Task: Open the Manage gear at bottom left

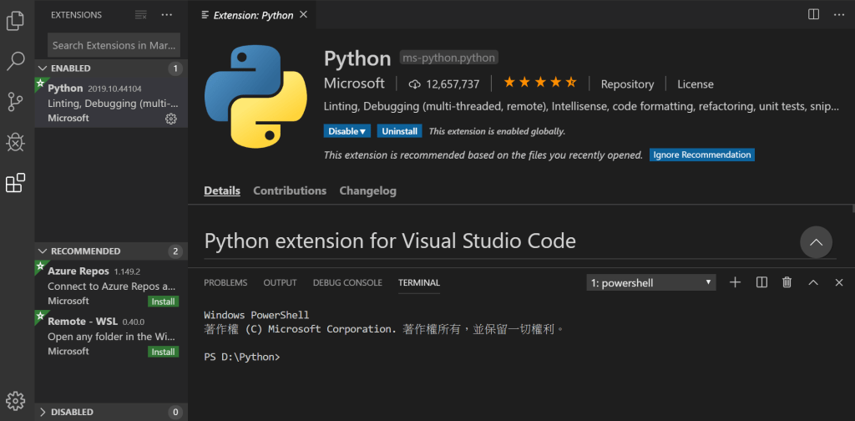Action: [x=15, y=400]
